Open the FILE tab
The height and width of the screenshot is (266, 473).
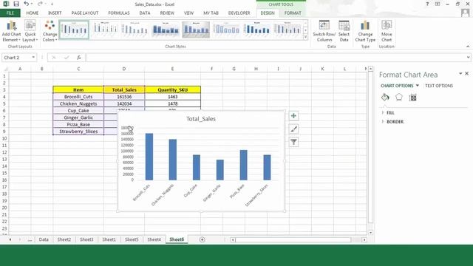(10, 13)
